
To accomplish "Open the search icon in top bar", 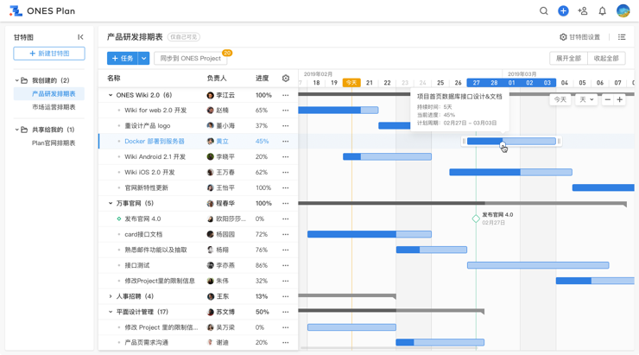I will [543, 11].
